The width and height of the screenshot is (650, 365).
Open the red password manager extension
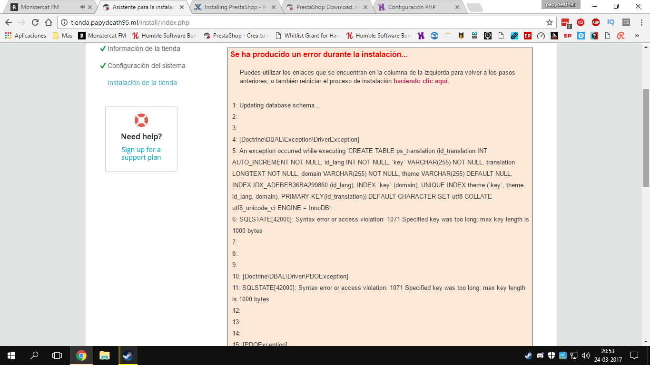(x=566, y=22)
